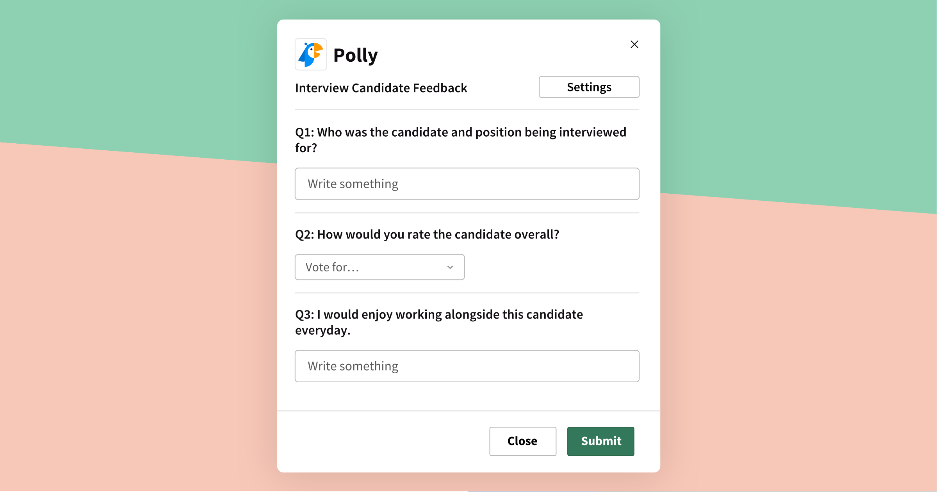
Task: Click the "Write something" placeholder under Q3
Action: point(353,366)
